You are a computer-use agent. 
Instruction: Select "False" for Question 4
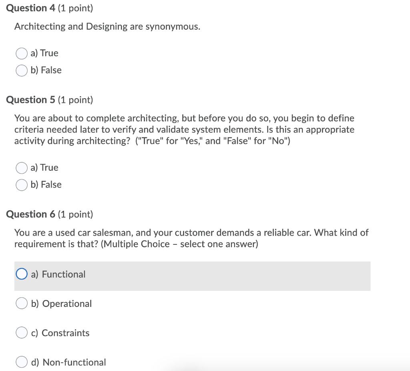(22, 71)
